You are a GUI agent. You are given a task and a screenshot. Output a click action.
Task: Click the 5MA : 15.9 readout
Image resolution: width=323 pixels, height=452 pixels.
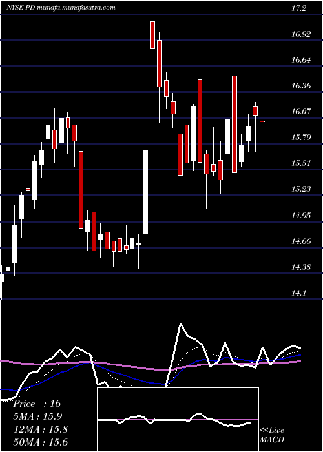38,416
